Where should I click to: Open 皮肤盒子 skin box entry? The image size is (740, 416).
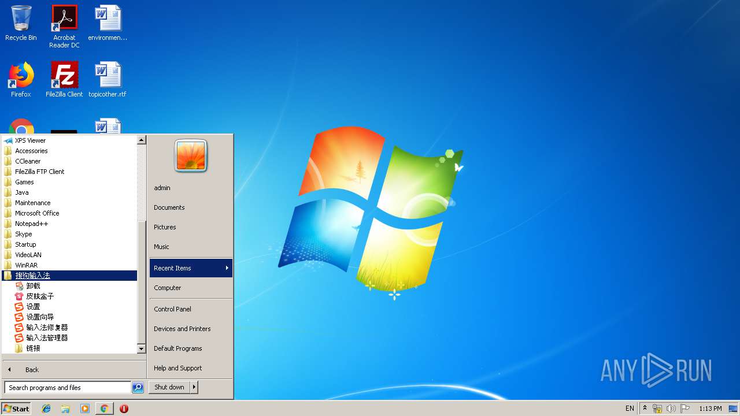pyautogui.click(x=69, y=296)
